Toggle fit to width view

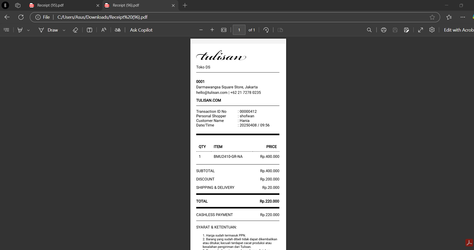point(224,30)
